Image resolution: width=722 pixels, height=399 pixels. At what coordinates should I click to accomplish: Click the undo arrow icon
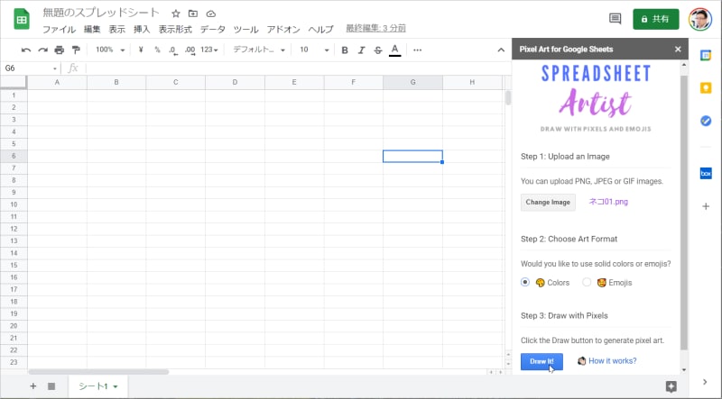click(26, 50)
